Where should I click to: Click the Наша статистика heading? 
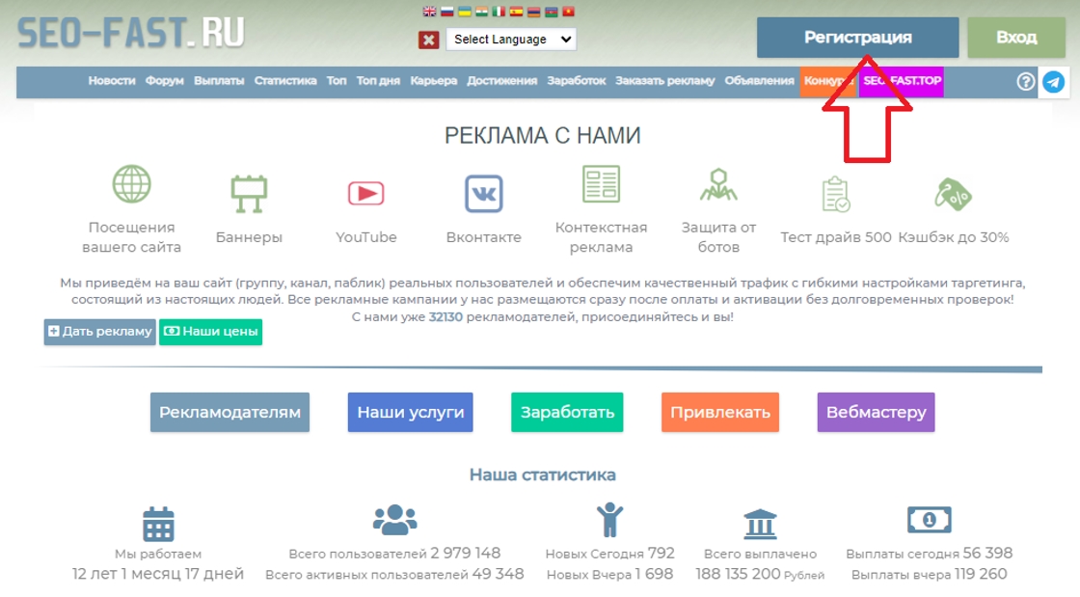pyautogui.click(x=543, y=475)
